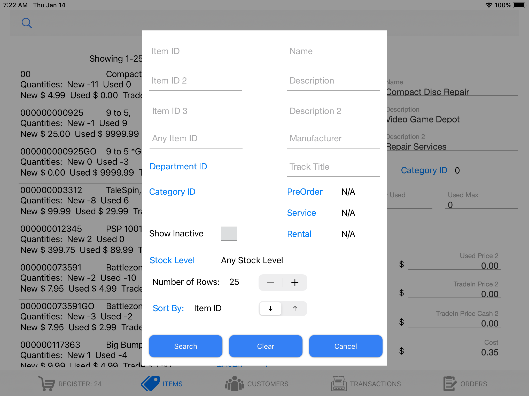
Task: Open the Orders clipboard icon
Action: [450, 383]
